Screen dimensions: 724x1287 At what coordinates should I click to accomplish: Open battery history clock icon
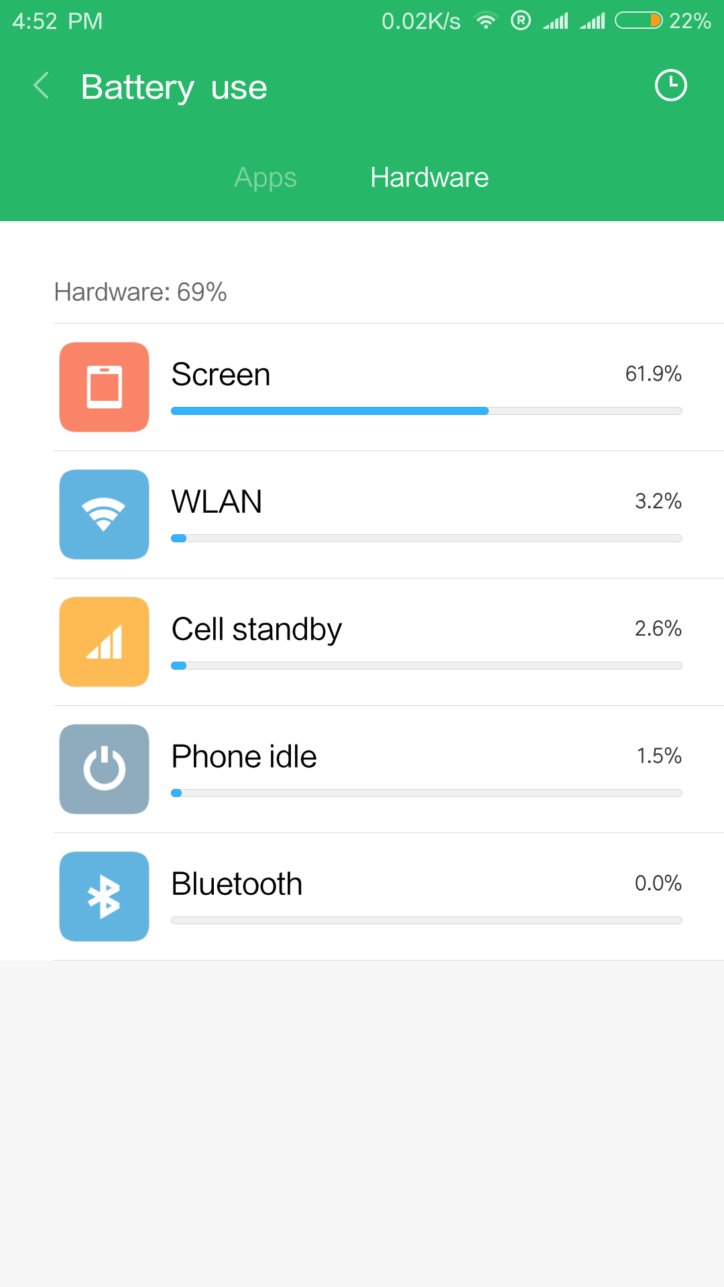click(x=670, y=86)
